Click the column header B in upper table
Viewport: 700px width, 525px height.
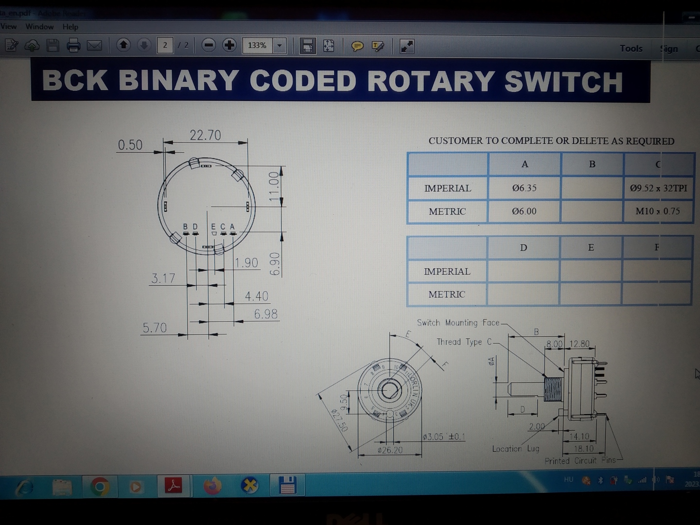pyautogui.click(x=592, y=164)
